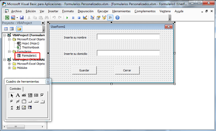Toggle Design Mode icon in toolbar
The image size is (216, 131).
tap(85, 18)
